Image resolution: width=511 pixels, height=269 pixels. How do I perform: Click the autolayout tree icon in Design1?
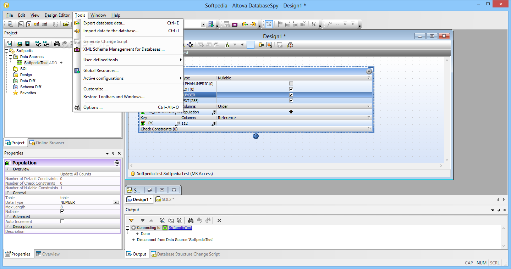(227, 45)
